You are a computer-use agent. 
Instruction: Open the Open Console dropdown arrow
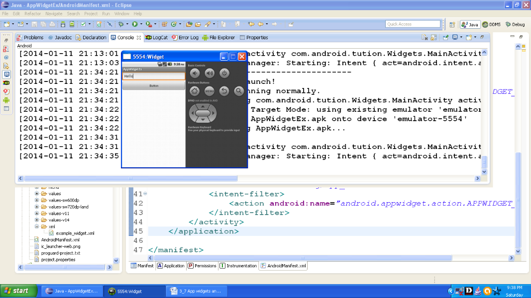click(x=475, y=38)
